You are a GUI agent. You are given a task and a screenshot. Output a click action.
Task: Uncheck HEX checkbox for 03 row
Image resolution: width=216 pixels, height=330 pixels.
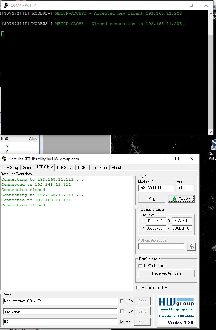point(122,322)
